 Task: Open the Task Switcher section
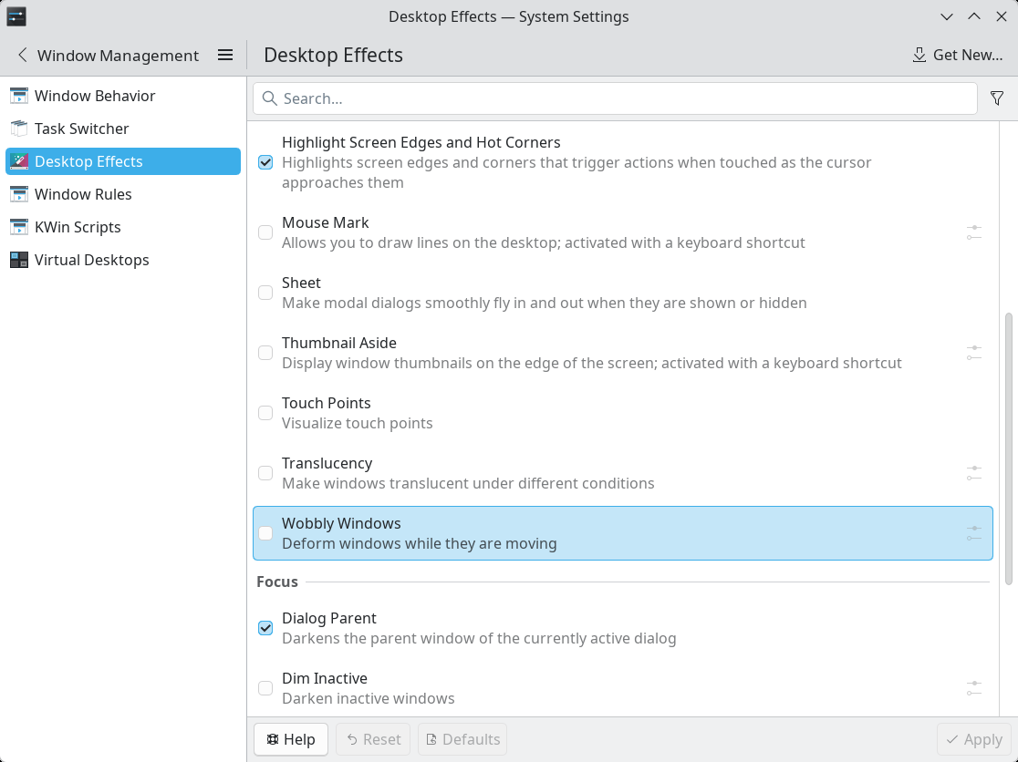[81, 129]
